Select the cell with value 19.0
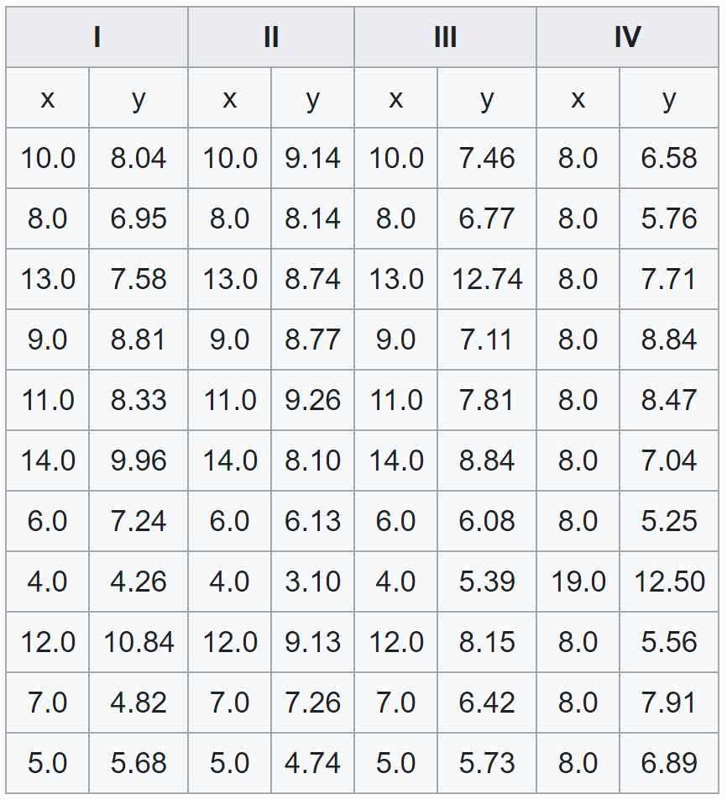Screen dimensions: 727x800 pos(578,582)
